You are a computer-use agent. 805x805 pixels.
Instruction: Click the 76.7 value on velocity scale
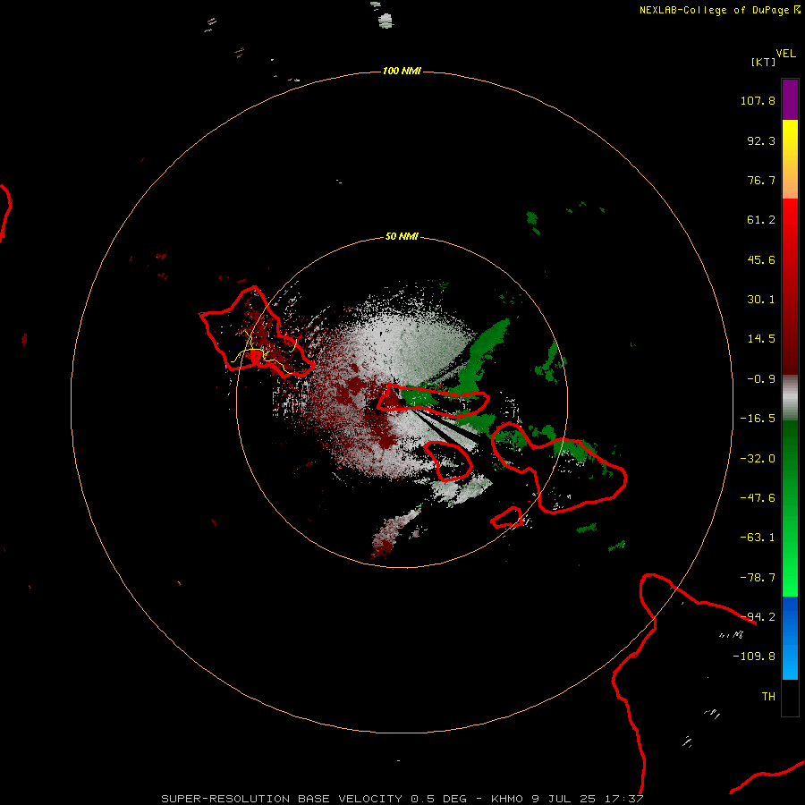coord(761,180)
